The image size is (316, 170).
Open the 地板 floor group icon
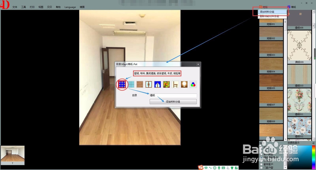coord(261,7)
